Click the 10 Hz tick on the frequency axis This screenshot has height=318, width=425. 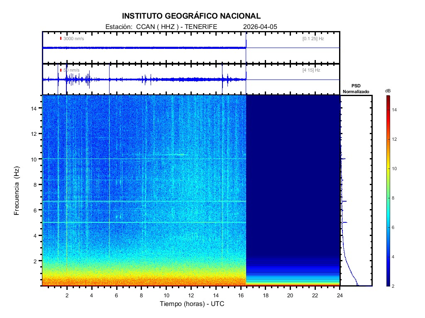point(35,159)
